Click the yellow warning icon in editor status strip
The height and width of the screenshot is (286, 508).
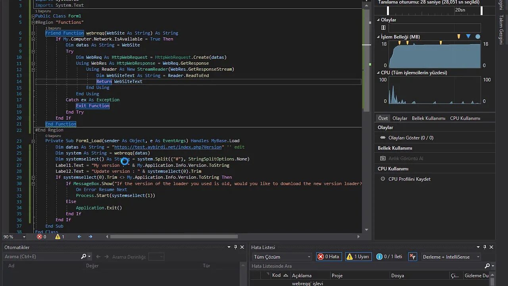(x=58, y=237)
